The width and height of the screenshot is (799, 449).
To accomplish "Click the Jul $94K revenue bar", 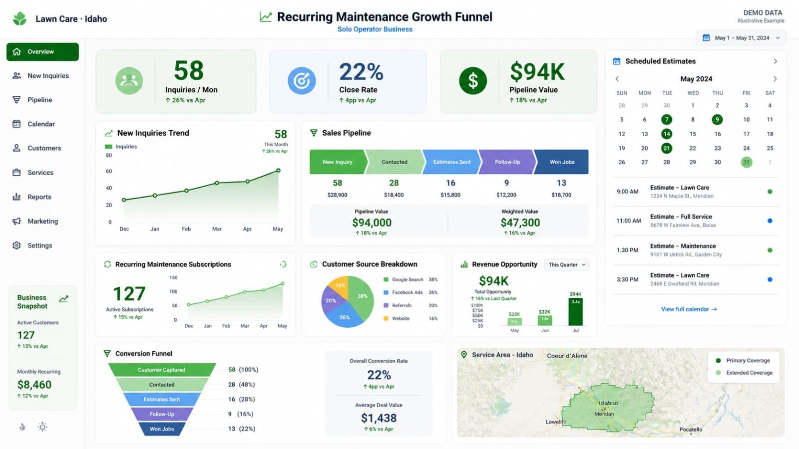I will pos(576,312).
